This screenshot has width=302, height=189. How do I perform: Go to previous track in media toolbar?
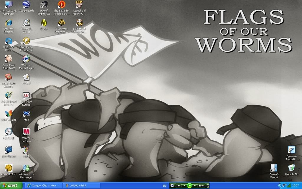[x=184, y=185]
